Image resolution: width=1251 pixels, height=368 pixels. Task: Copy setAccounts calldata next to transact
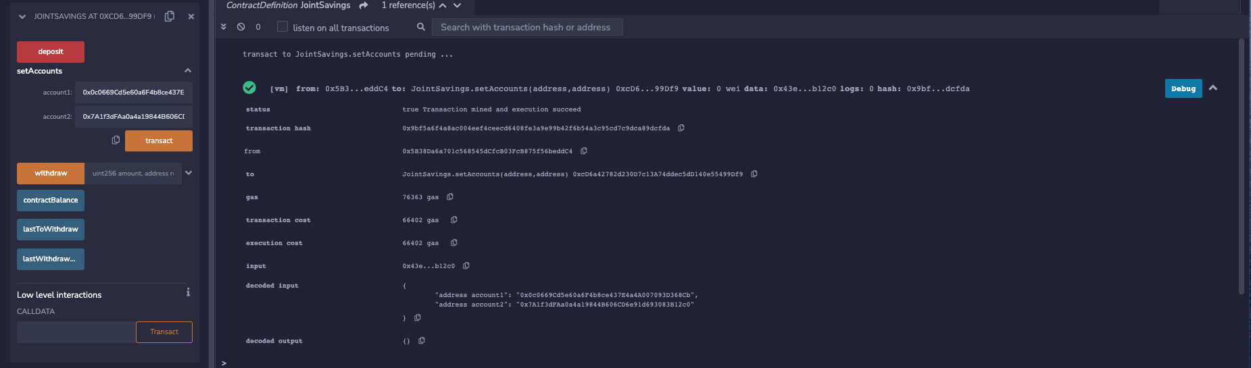(x=116, y=140)
